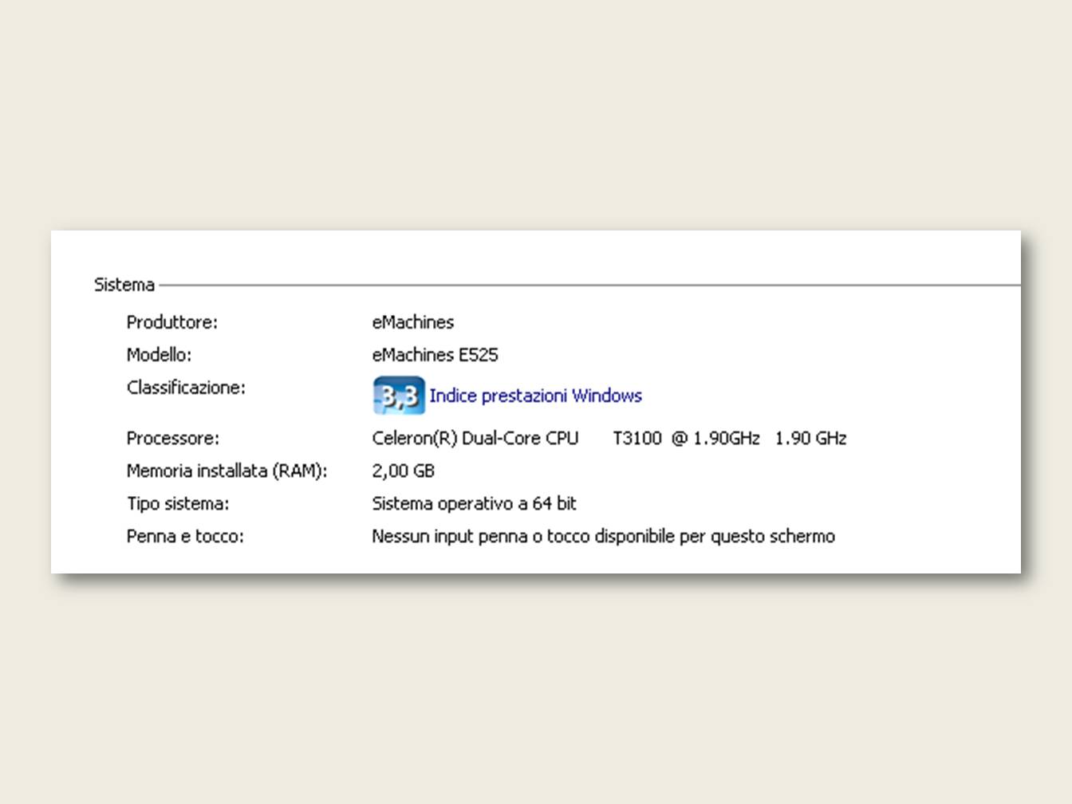Select the Penna e tocco label
This screenshot has width=1072, height=804.
pyautogui.click(x=185, y=537)
